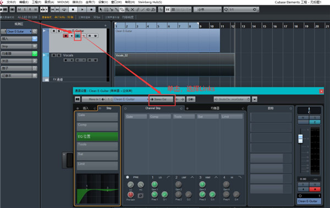Open the Quantize preset 1/1 dropdown
Image resolution: width=330 pixels, height=208 pixels.
pos(243,9)
